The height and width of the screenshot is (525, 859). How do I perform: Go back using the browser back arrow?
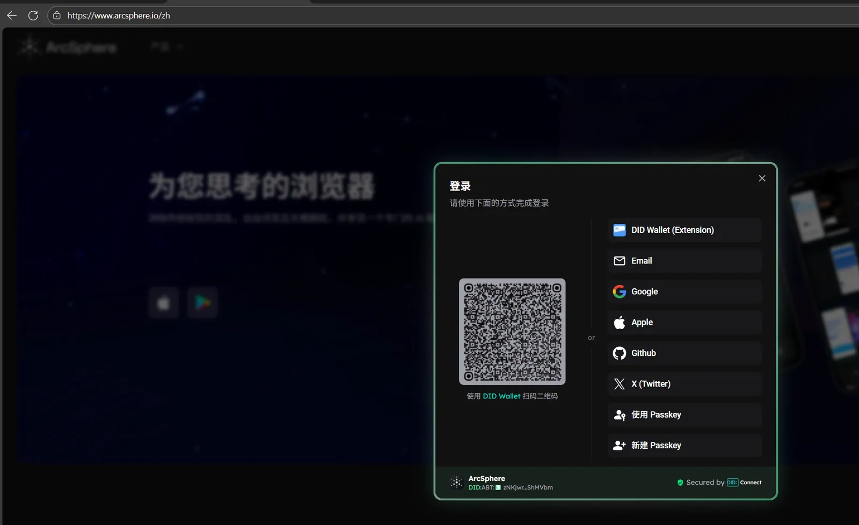pyautogui.click(x=12, y=16)
